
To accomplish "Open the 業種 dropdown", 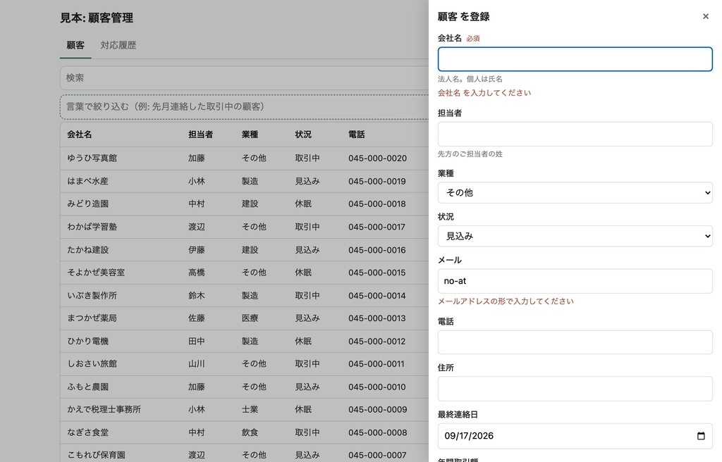I will coord(575,193).
